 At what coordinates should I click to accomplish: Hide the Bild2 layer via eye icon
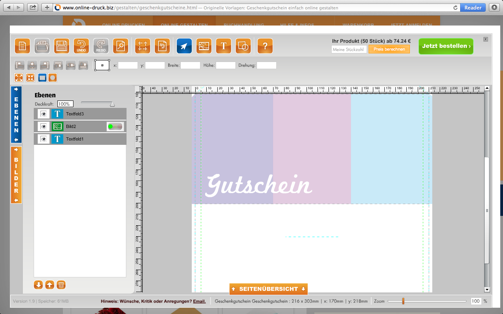(x=44, y=126)
